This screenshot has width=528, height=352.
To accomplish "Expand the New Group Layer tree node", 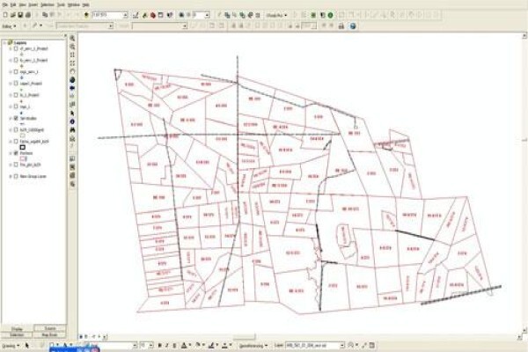I will click(11, 176).
